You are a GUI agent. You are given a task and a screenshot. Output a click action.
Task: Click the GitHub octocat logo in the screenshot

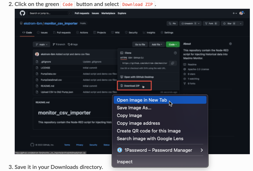pyautogui.click(x=22, y=13)
